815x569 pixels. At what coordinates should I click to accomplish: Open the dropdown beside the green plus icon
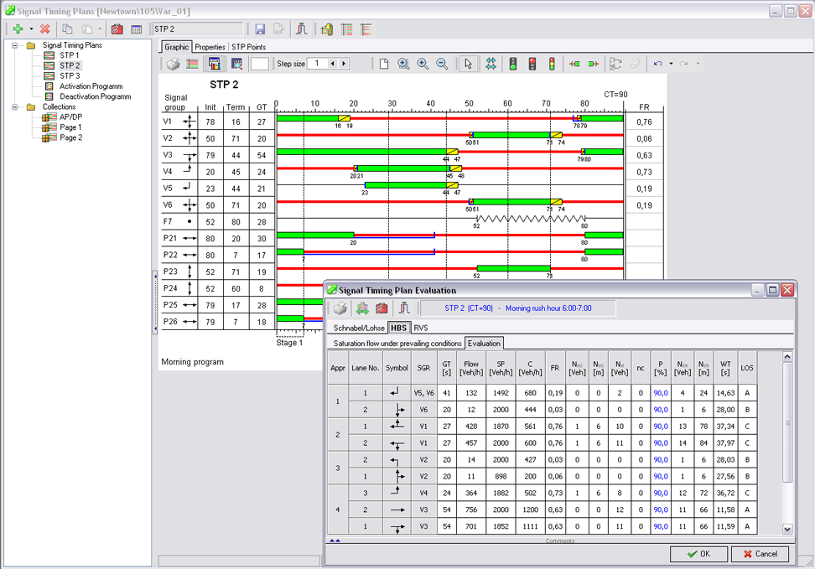coord(31,29)
